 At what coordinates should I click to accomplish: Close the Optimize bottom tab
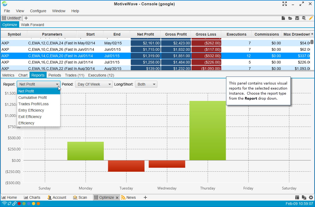click(x=117, y=197)
